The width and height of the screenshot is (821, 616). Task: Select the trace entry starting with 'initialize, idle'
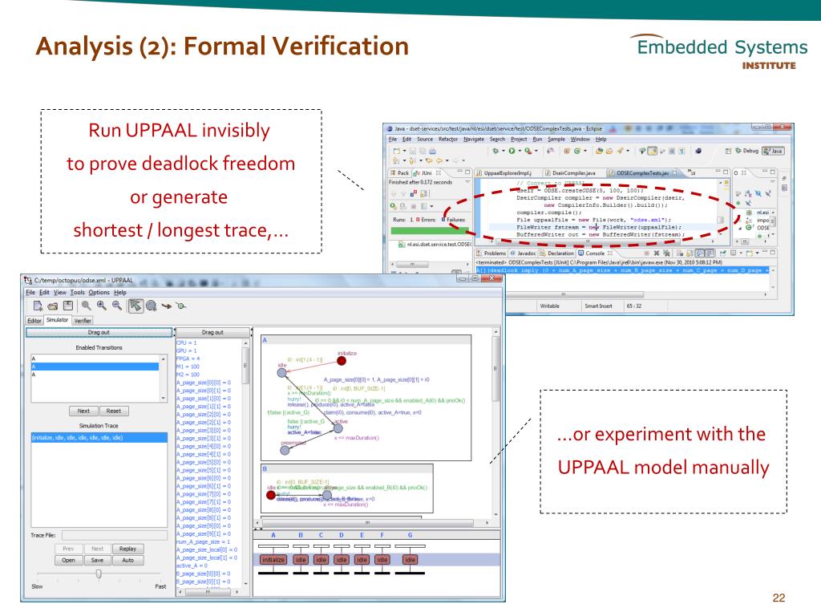[x=99, y=437]
